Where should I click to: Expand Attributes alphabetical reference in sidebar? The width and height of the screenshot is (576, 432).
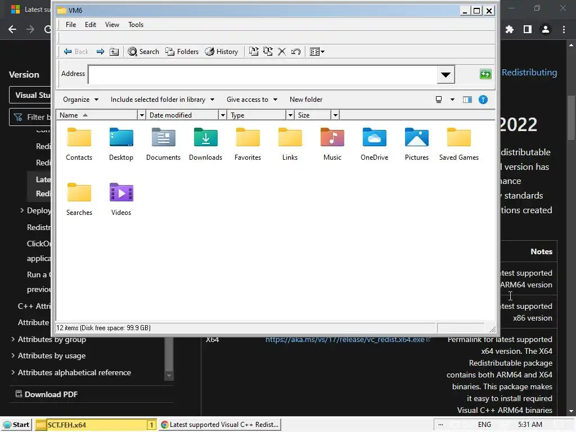click(x=13, y=372)
